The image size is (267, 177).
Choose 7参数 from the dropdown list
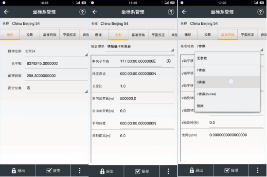pos(228,70)
